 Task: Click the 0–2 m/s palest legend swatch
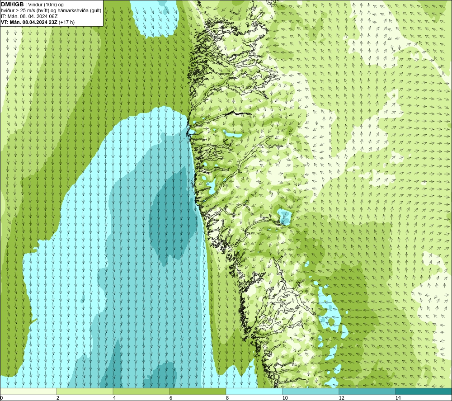tap(28, 391)
